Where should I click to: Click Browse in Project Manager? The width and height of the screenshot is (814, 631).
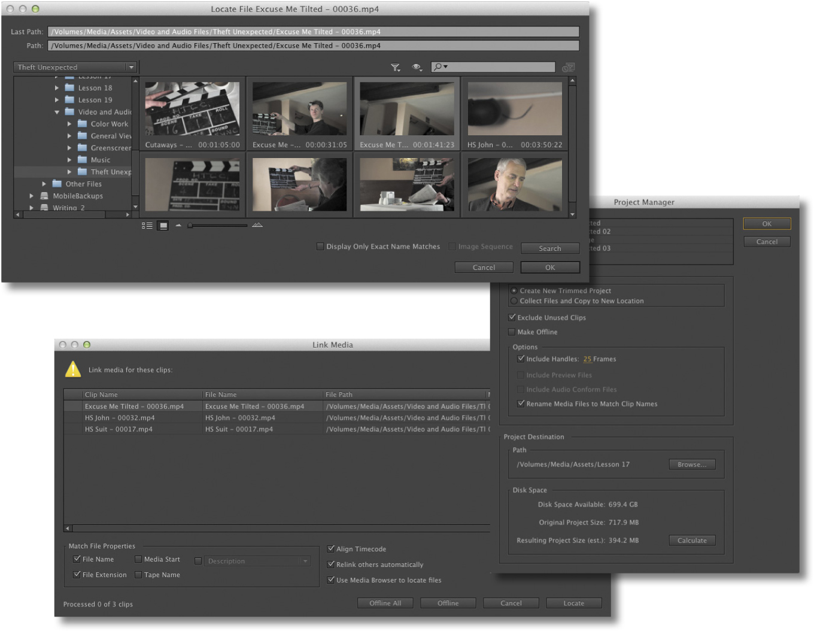pyautogui.click(x=692, y=465)
